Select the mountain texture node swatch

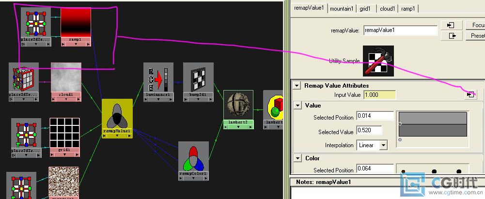click(64, 182)
